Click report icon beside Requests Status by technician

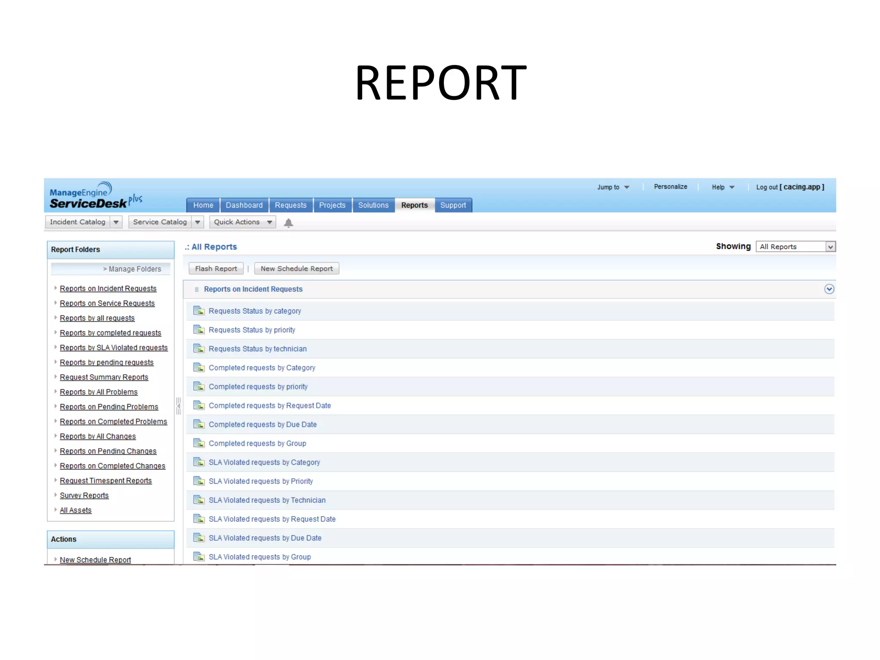pos(199,348)
